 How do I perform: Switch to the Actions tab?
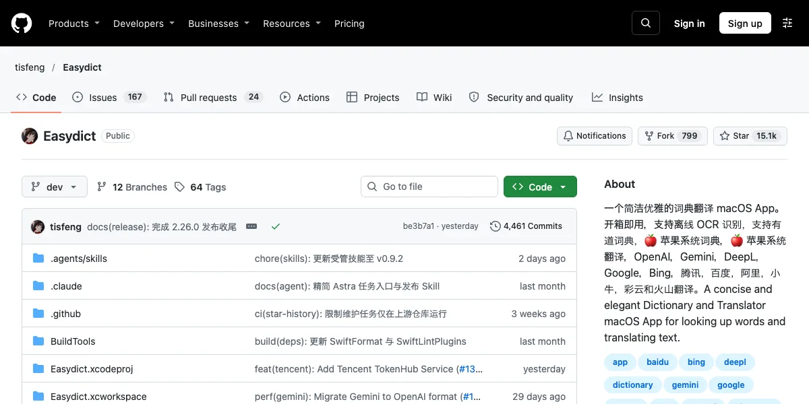[x=305, y=98]
